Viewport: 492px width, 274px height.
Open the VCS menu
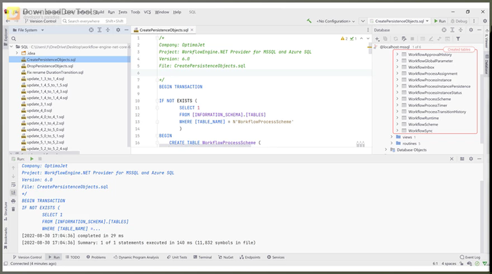click(147, 12)
